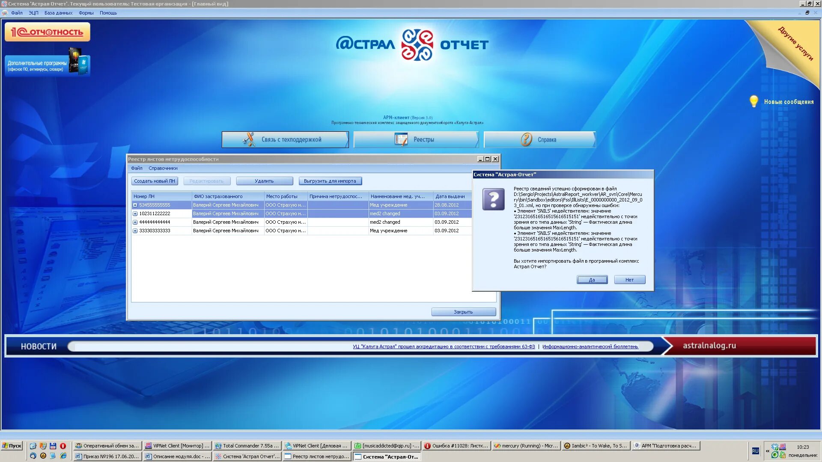Sort by the Дата выдачи column header
822x462 pixels.
[x=450, y=196]
